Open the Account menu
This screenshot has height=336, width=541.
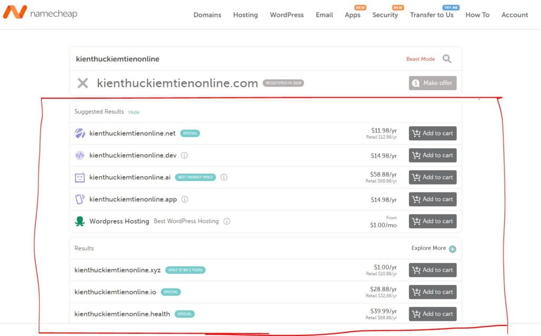515,15
